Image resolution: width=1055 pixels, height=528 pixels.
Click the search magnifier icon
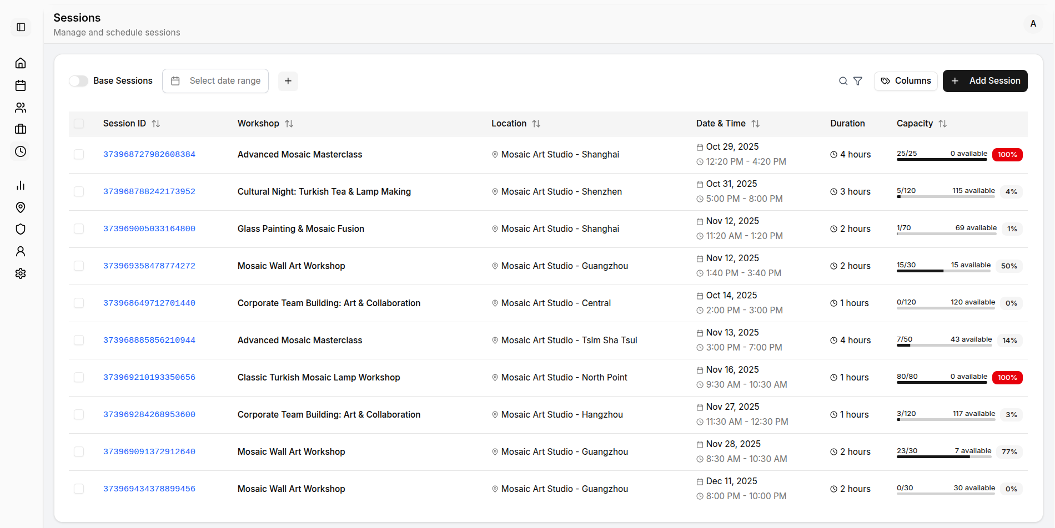coord(843,81)
